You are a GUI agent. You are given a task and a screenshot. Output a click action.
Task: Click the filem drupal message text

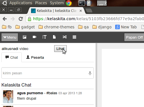[x=27, y=98]
